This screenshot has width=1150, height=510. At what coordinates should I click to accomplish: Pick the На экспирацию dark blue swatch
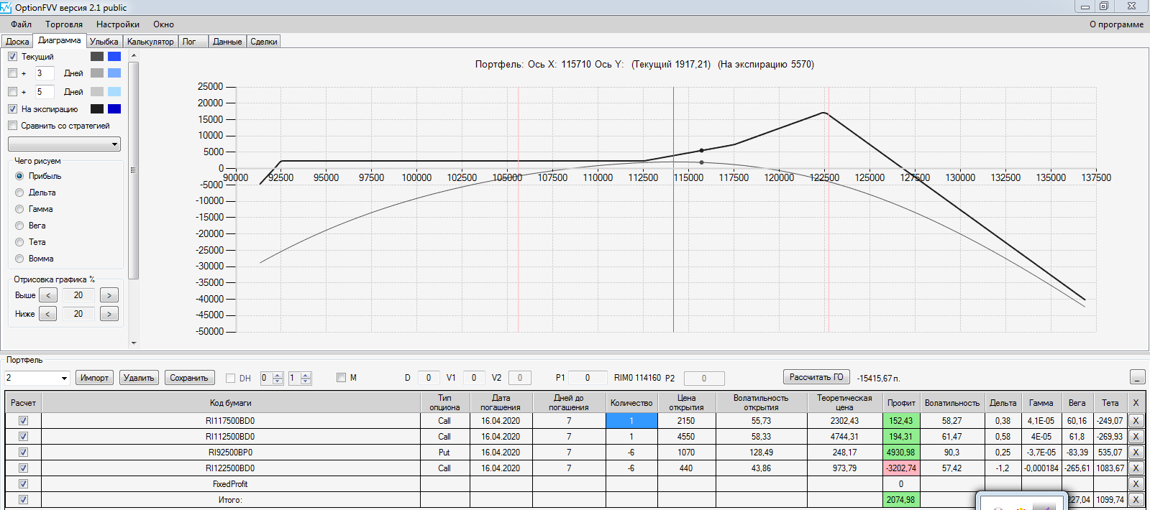(x=114, y=109)
